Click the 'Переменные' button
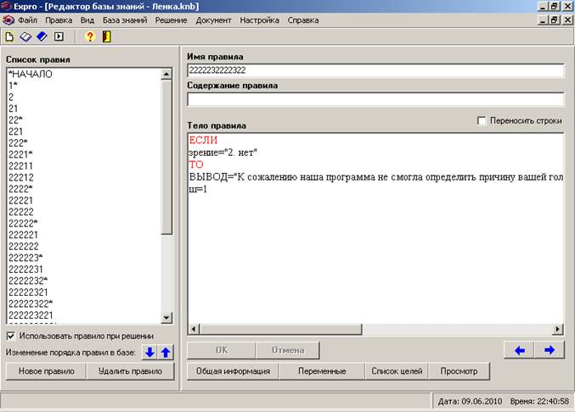The height and width of the screenshot is (412, 575). (x=322, y=371)
